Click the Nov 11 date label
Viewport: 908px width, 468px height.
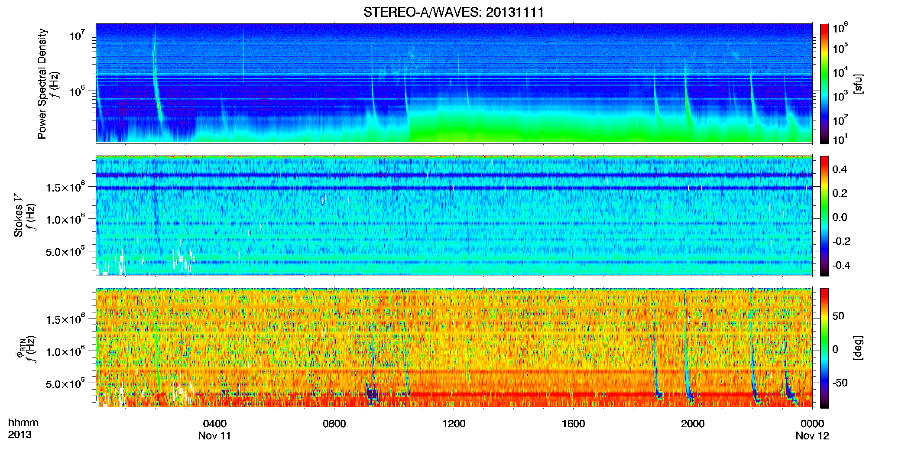pyautogui.click(x=214, y=436)
